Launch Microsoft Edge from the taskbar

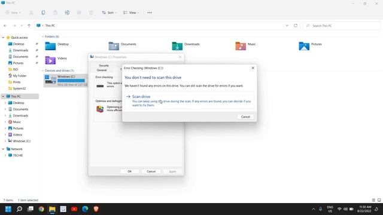85,209
